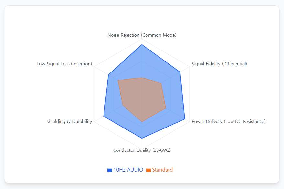Viewport: 284px width, 189px height.
Task: Click 10Hz AUDIO's Signal Fidelity data point
Action: click(180, 72)
